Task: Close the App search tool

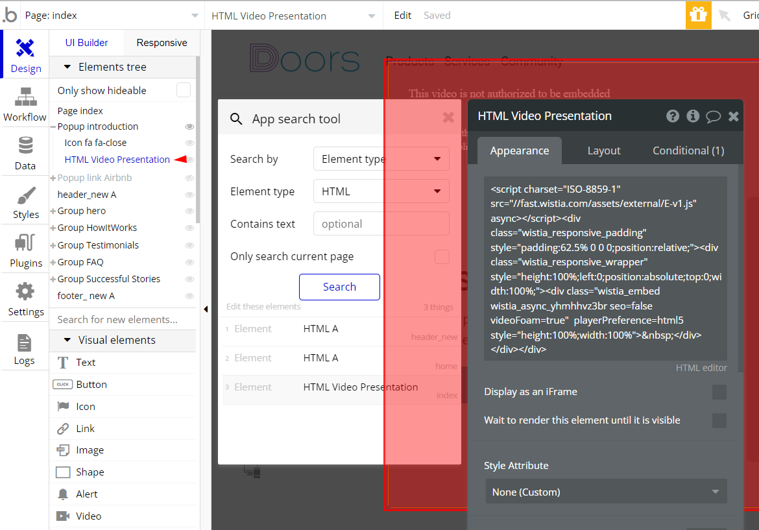Action: point(448,117)
